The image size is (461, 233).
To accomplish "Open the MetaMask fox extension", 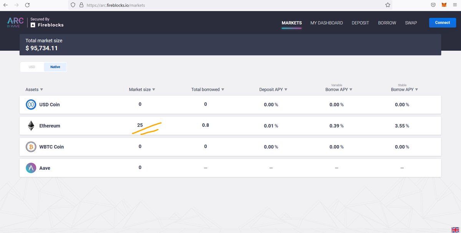I will click(x=444, y=5).
